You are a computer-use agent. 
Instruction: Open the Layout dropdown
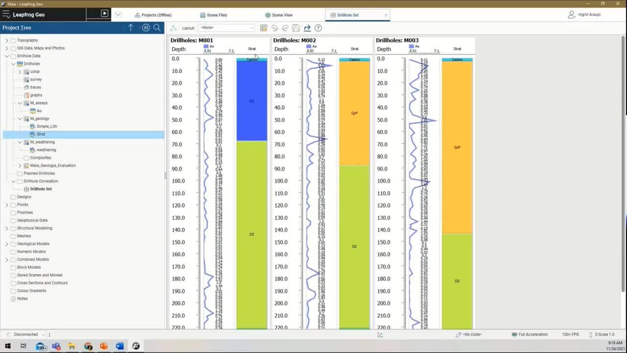[226, 28]
